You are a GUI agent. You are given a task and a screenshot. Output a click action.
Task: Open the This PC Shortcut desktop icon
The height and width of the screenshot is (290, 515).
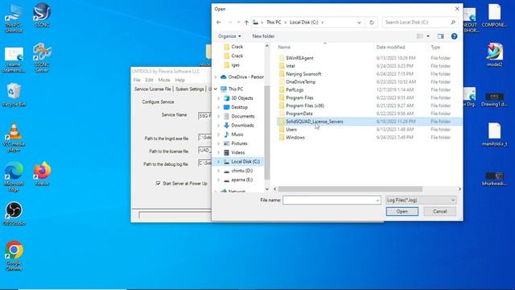pos(14,19)
